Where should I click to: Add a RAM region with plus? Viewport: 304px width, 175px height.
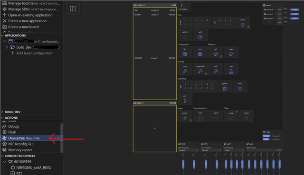pyautogui.click(x=155, y=128)
